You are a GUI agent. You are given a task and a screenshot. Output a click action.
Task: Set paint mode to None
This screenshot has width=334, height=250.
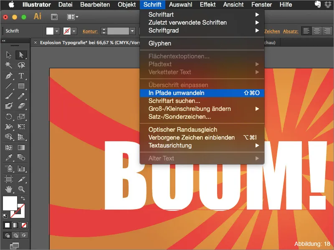coord(24,225)
